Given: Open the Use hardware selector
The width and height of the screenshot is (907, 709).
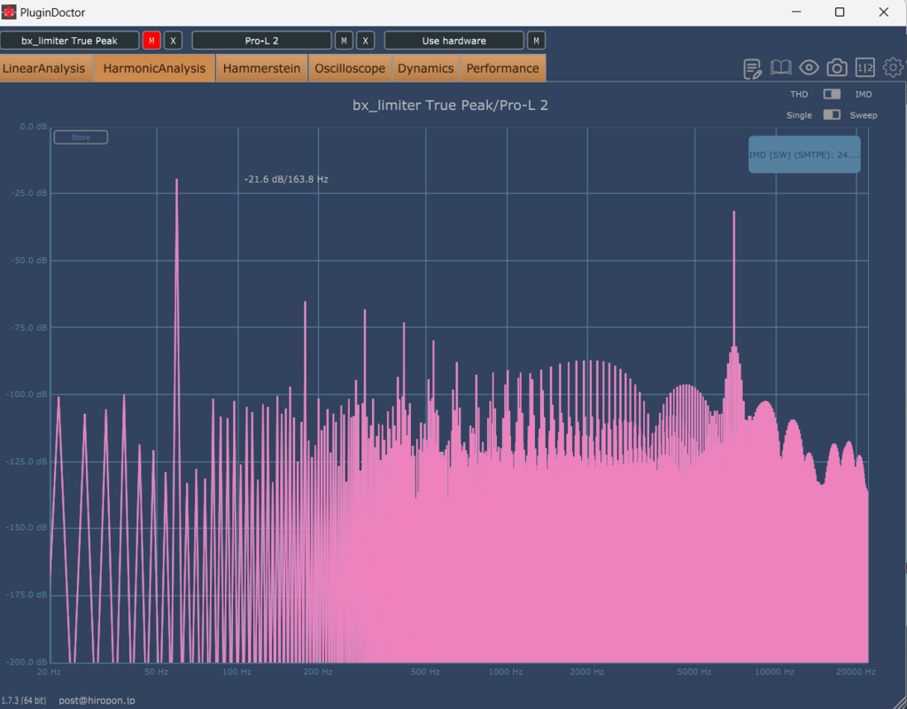Looking at the screenshot, I should point(454,41).
